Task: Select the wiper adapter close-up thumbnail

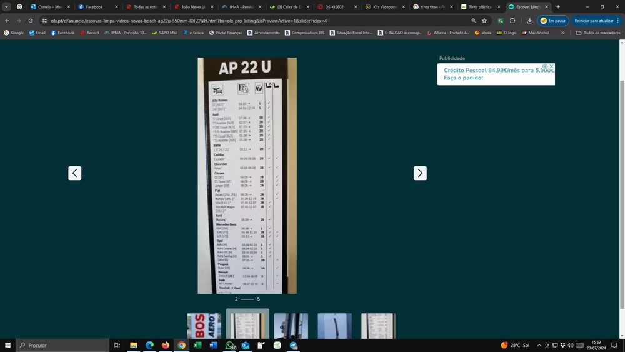Action: click(291, 326)
